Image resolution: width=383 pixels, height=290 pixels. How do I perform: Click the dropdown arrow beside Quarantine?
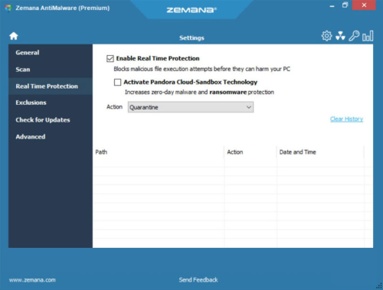tap(249, 107)
